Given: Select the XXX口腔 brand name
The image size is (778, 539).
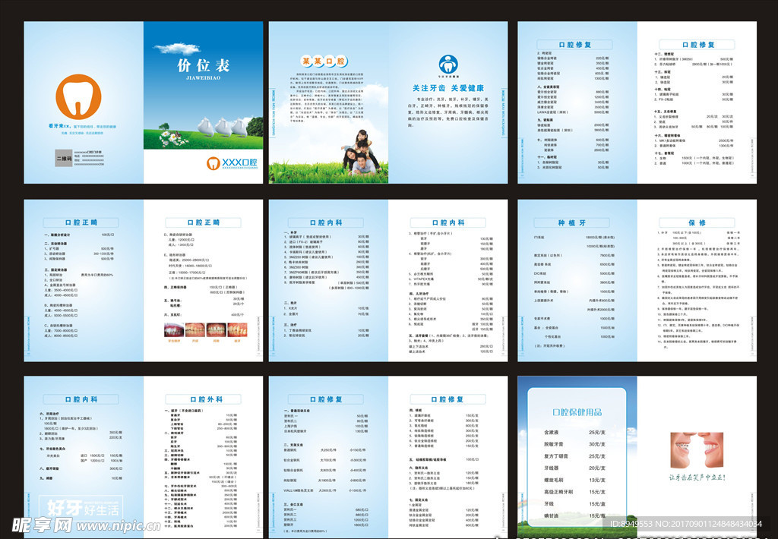Looking at the screenshot, I should pyautogui.click(x=239, y=162).
